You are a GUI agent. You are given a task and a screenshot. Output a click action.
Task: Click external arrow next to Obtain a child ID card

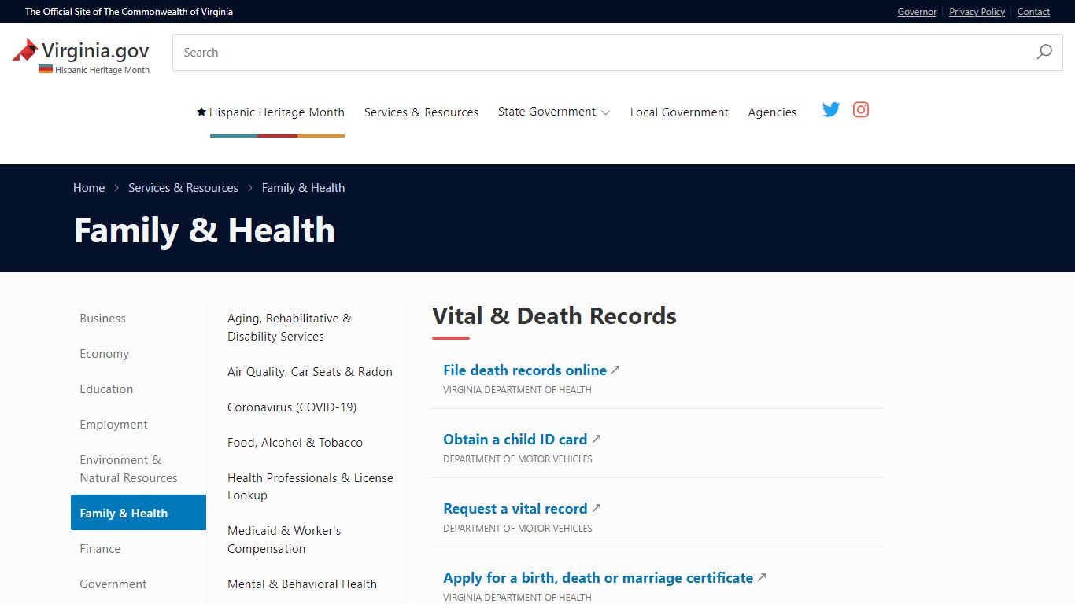click(597, 439)
